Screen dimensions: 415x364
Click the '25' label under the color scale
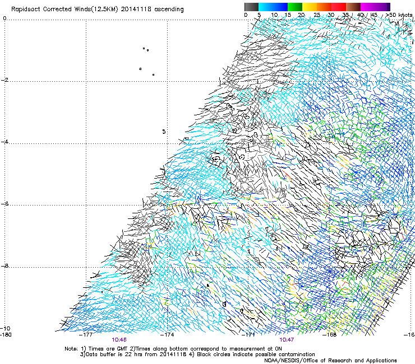point(317,15)
